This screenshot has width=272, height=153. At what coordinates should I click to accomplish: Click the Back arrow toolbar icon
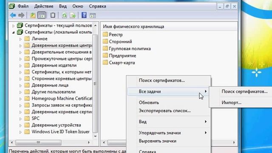point(13,15)
